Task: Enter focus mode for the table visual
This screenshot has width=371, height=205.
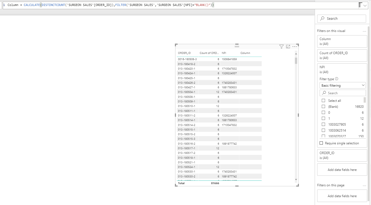Action: click(288, 47)
